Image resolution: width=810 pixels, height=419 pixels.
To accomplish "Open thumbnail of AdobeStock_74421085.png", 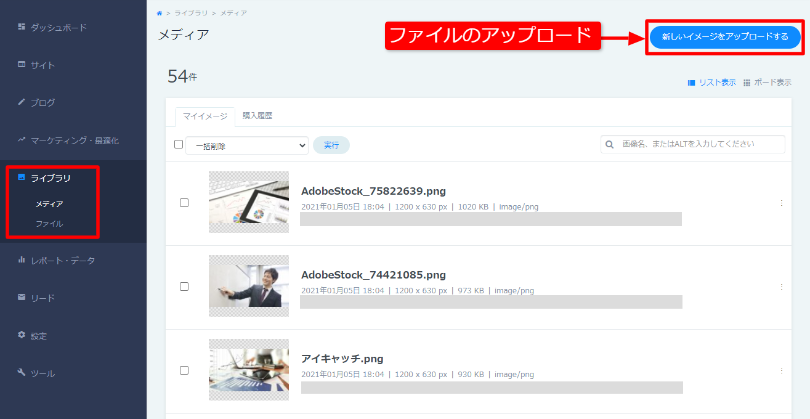I will pyautogui.click(x=249, y=286).
